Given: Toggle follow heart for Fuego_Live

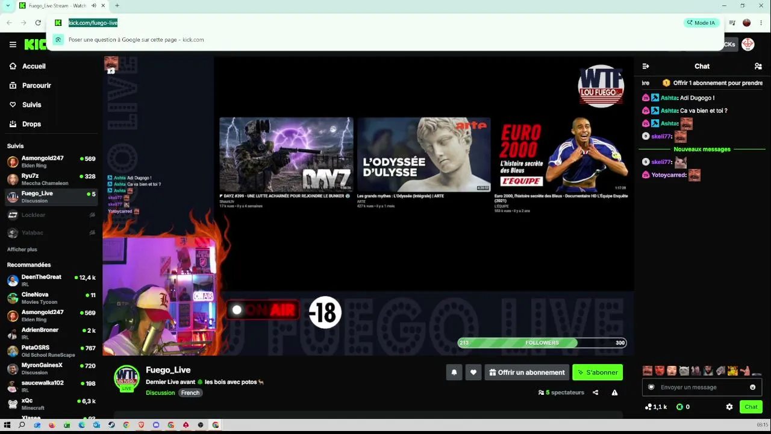Looking at the screenshot, I should (x=473, y=373).
